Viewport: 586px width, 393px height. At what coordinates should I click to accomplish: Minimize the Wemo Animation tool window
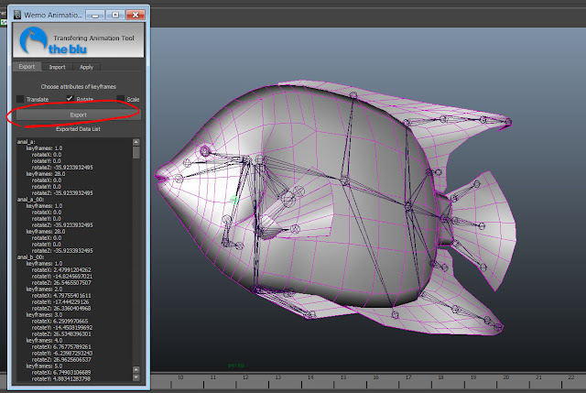95,15
